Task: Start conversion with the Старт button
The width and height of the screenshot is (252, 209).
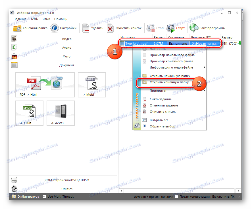Action: [x=176, y=28]
